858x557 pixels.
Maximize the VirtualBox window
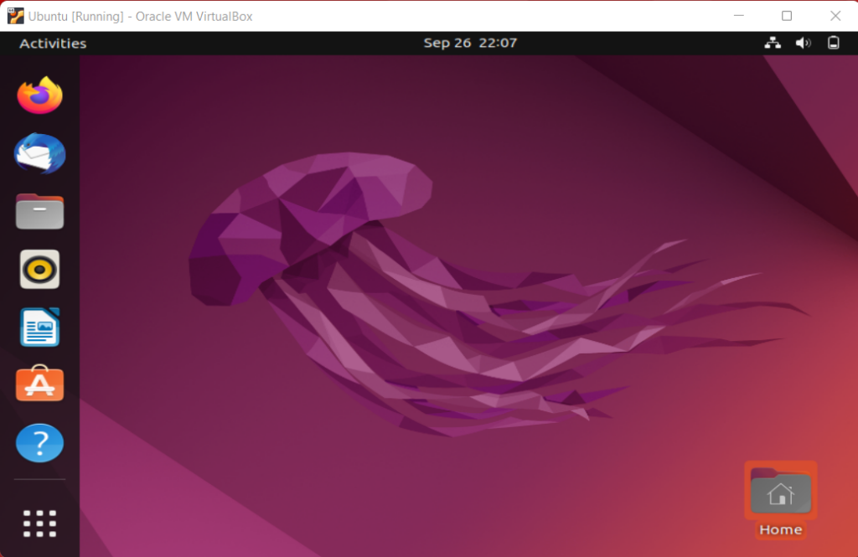(x=787, y=16)
